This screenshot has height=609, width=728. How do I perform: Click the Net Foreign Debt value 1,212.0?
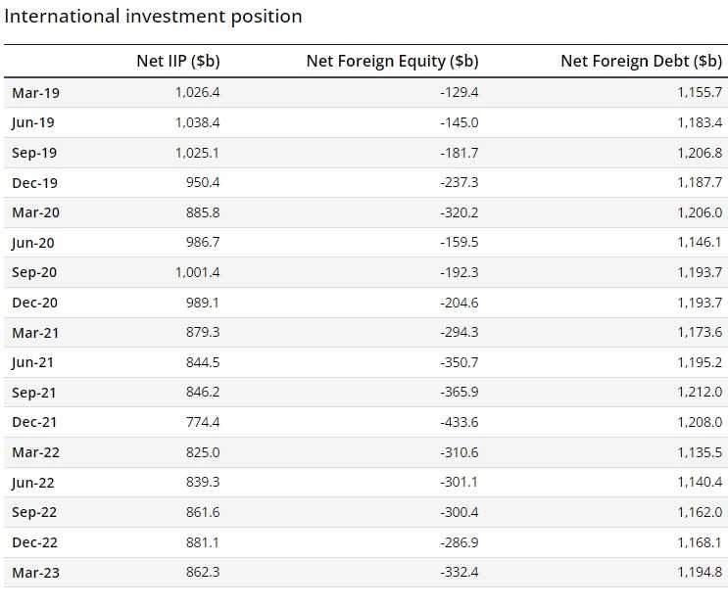click(700, 393)
